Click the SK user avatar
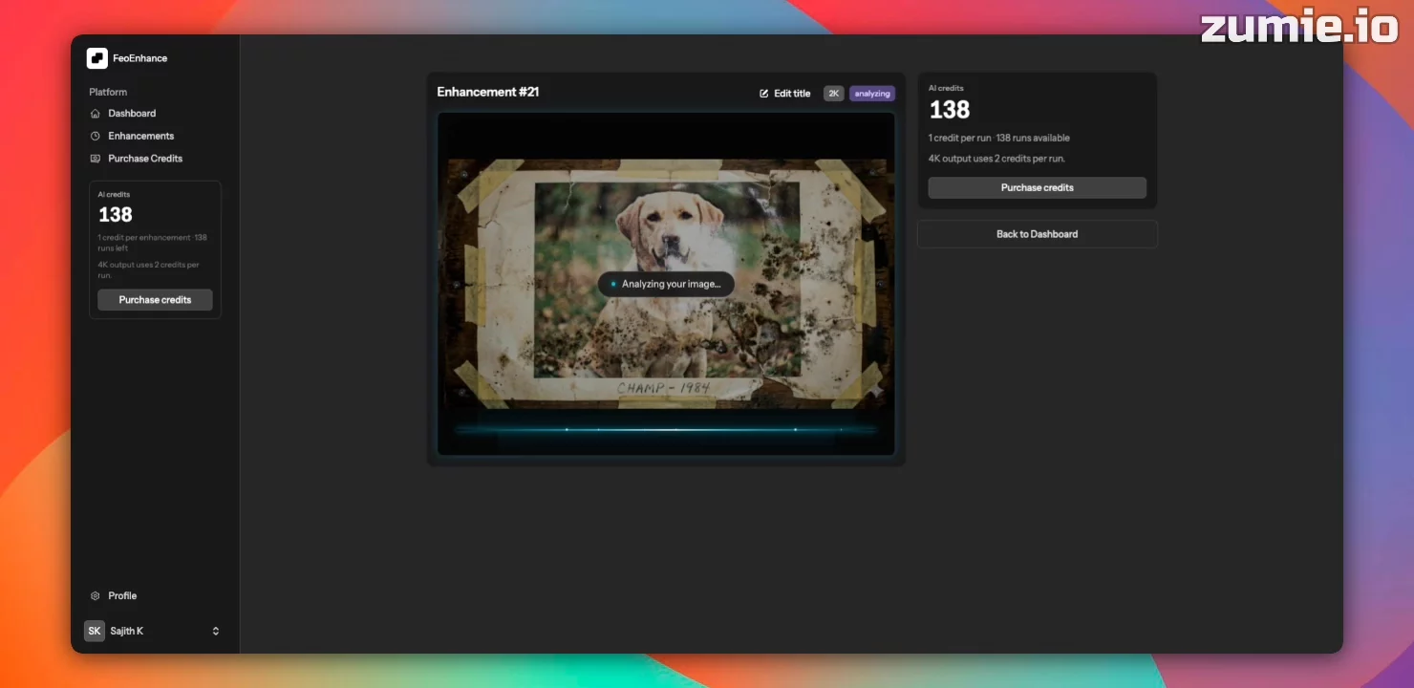Viewport: 1414px width, 688px height. (x=95, y=632)
